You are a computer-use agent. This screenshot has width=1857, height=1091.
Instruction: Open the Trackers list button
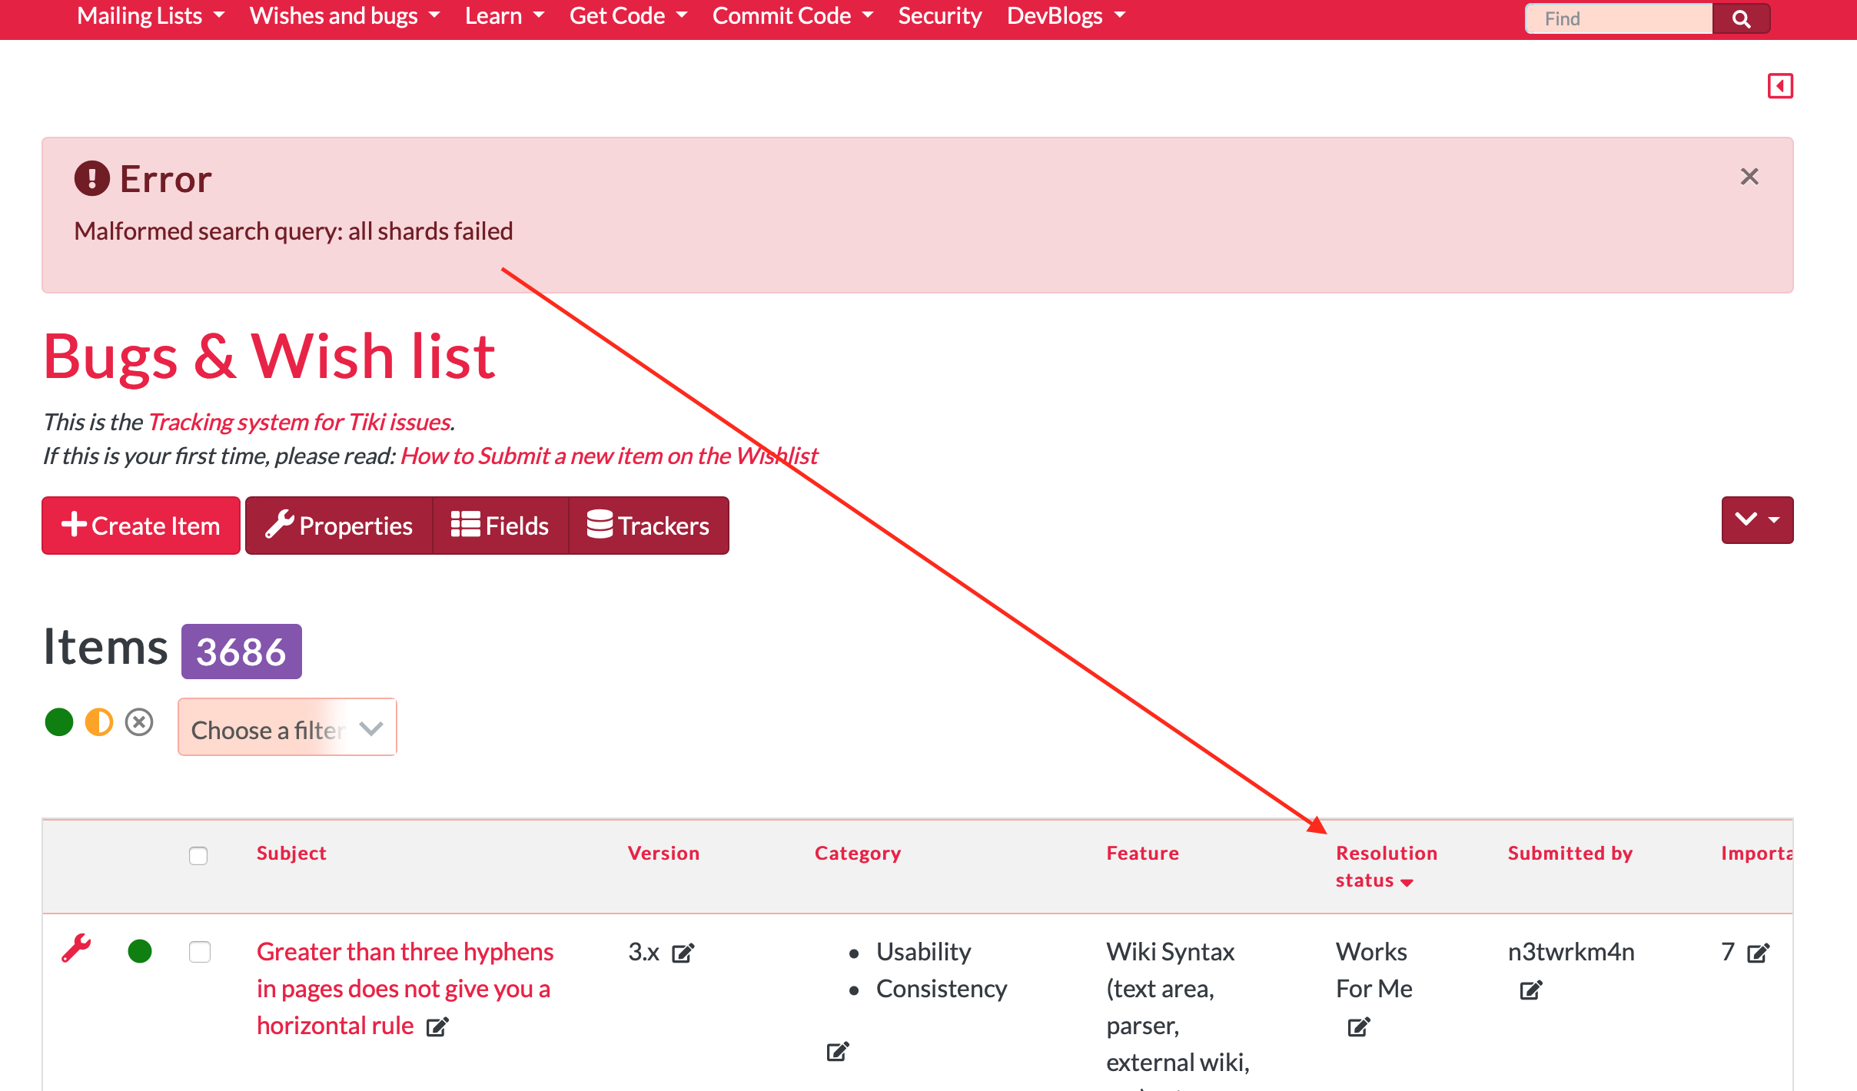(649, 526)
